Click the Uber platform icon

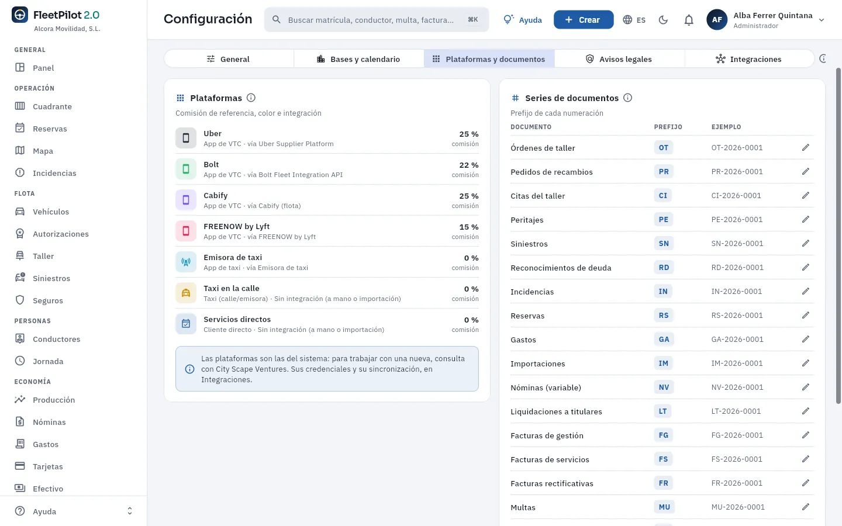pyautogui.click(x=186, y=139)
